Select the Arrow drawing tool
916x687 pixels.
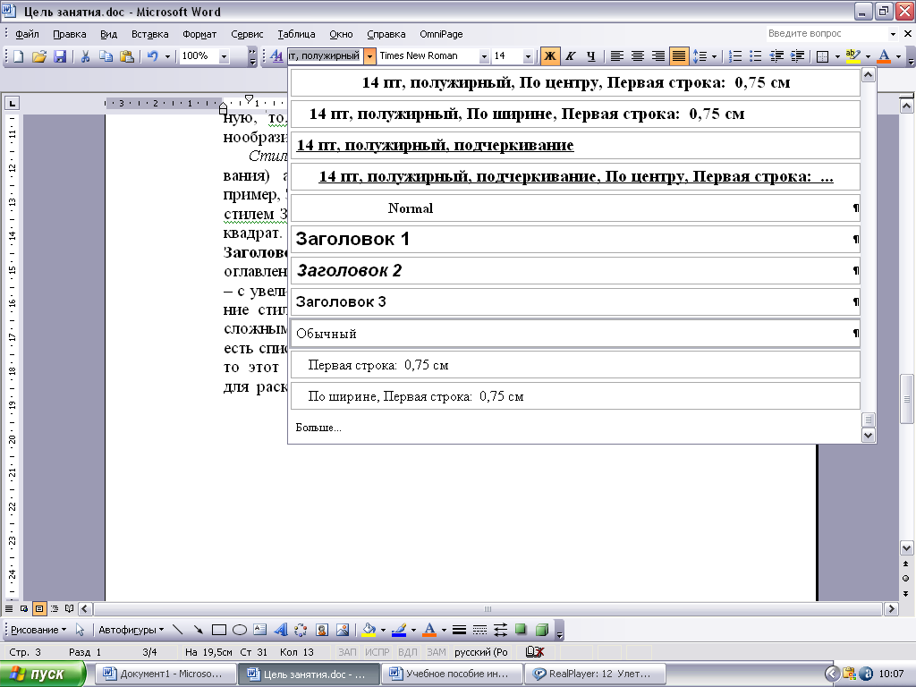coord(198,630)
